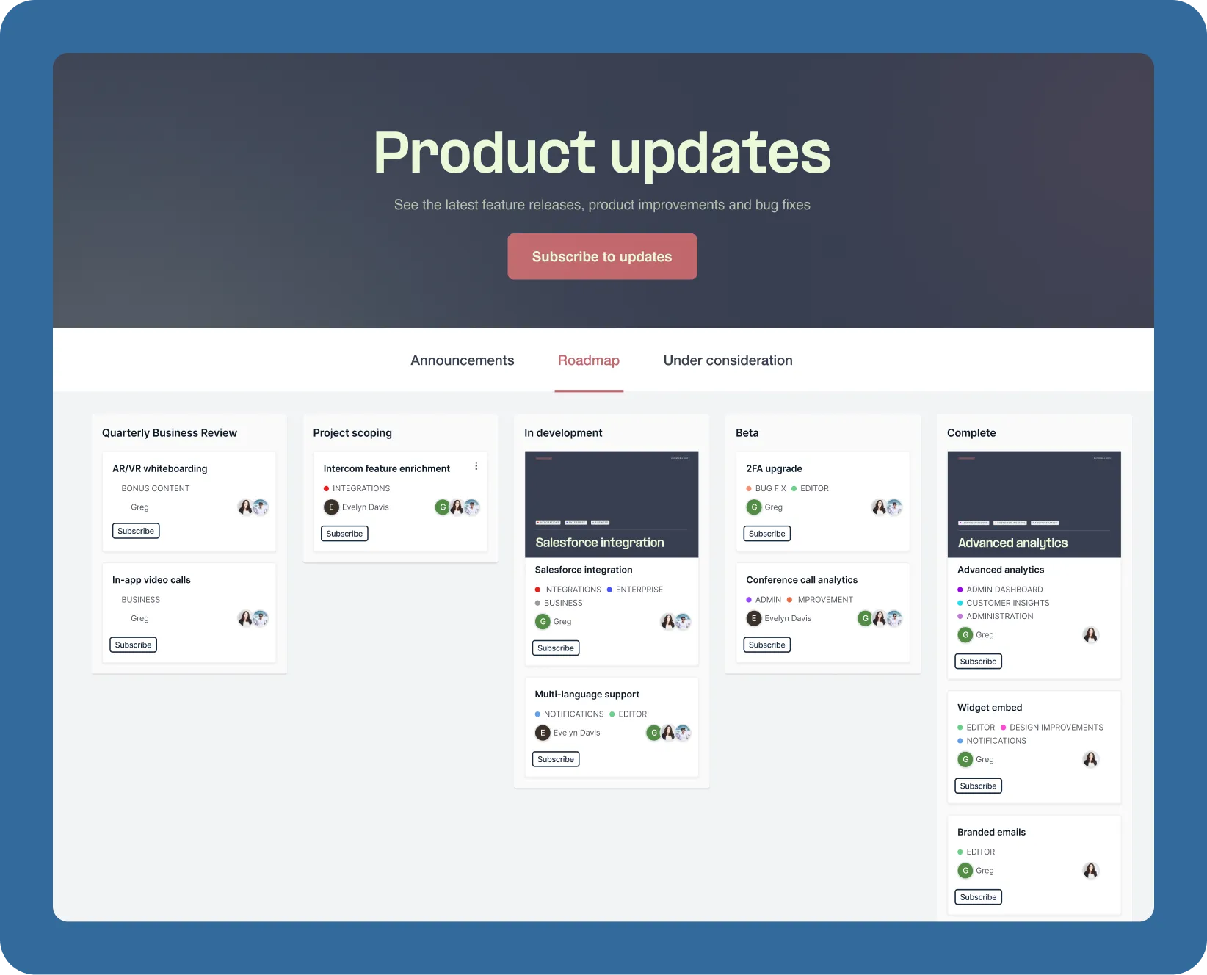Image resolution: width=1207 pixels, height=975 pixels.
Task: Click the G subscriber icon on Multi-language support
Action: click(653, 732)
